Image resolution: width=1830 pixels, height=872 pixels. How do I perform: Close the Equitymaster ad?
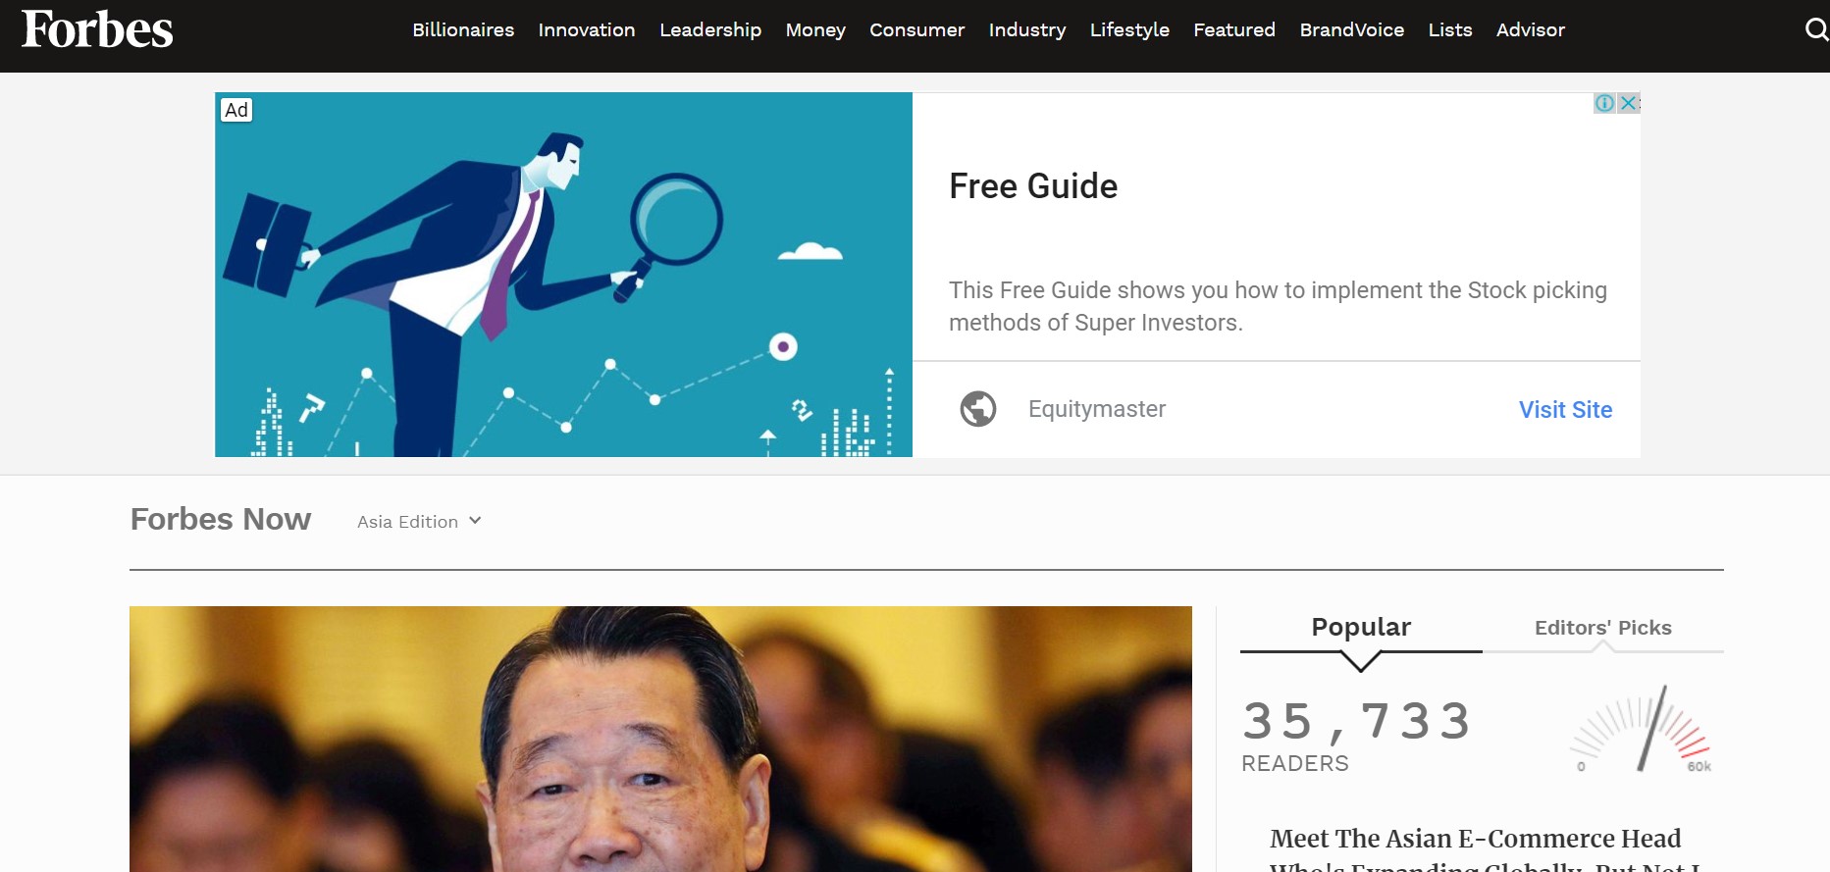pos(1629,103)
